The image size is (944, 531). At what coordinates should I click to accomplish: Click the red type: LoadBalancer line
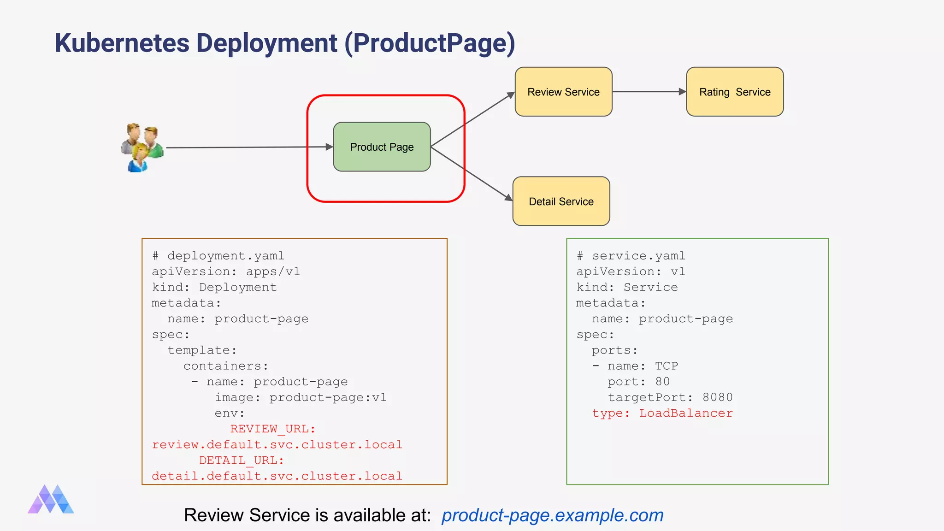(x=662, y=413)
